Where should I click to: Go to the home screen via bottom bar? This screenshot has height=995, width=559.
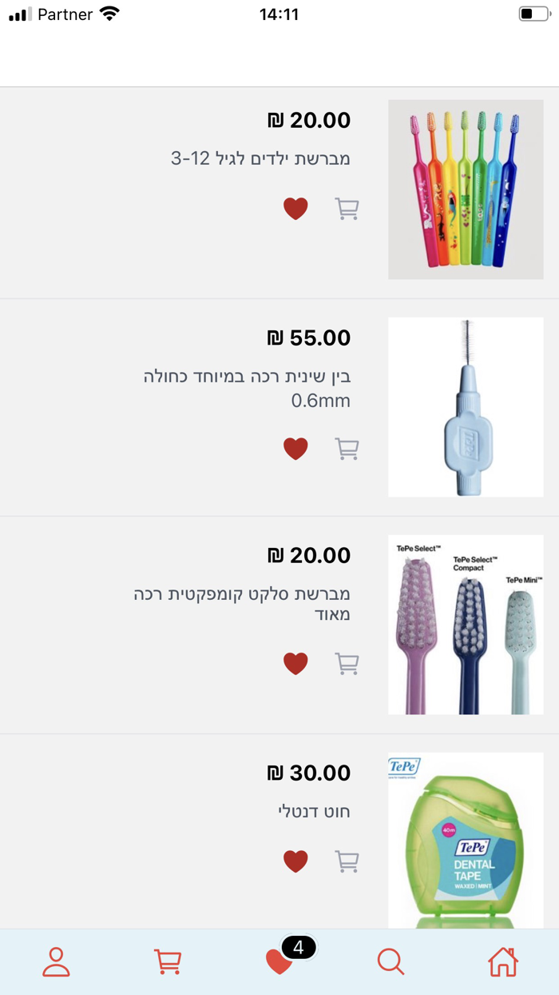tap(502, 961)
